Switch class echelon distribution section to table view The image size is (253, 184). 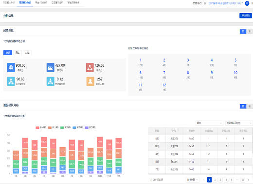coord(250,107)
